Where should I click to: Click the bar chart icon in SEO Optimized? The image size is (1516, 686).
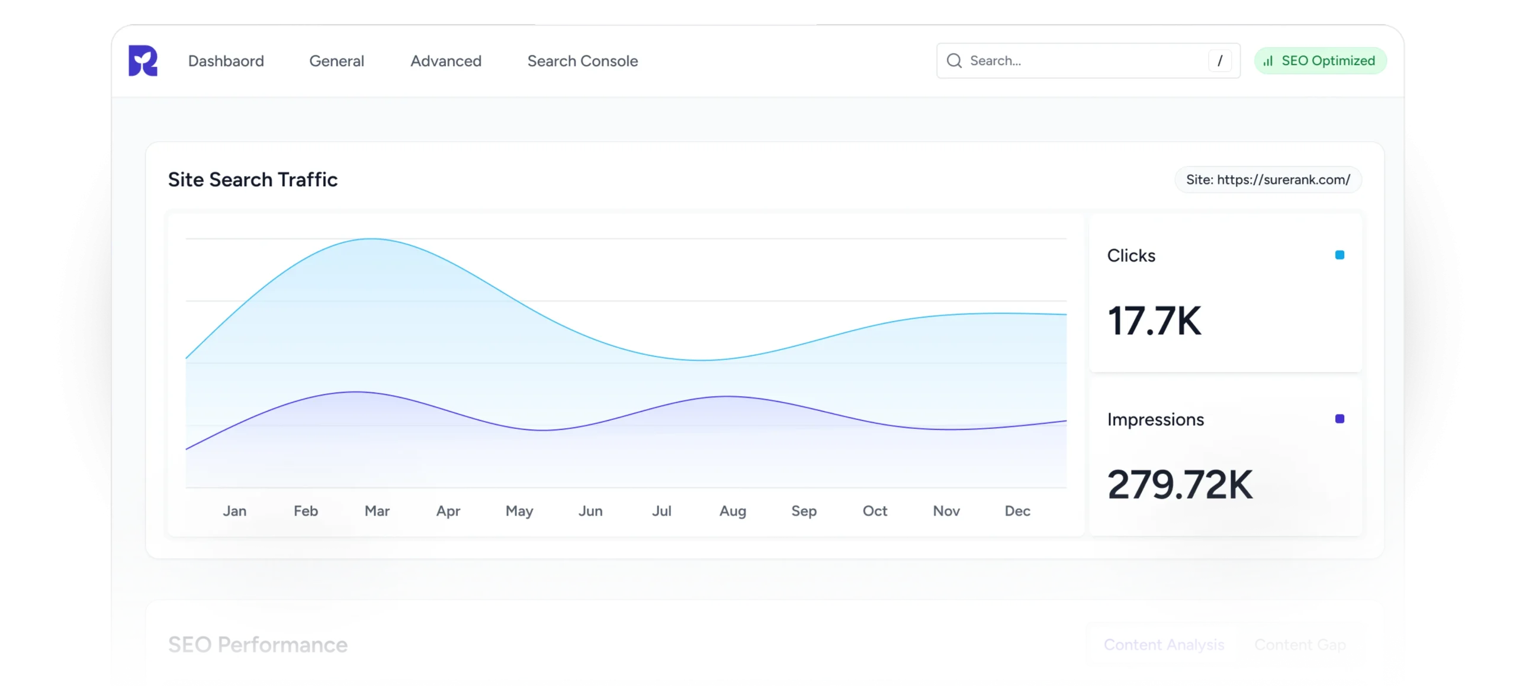coord(1268,61)
